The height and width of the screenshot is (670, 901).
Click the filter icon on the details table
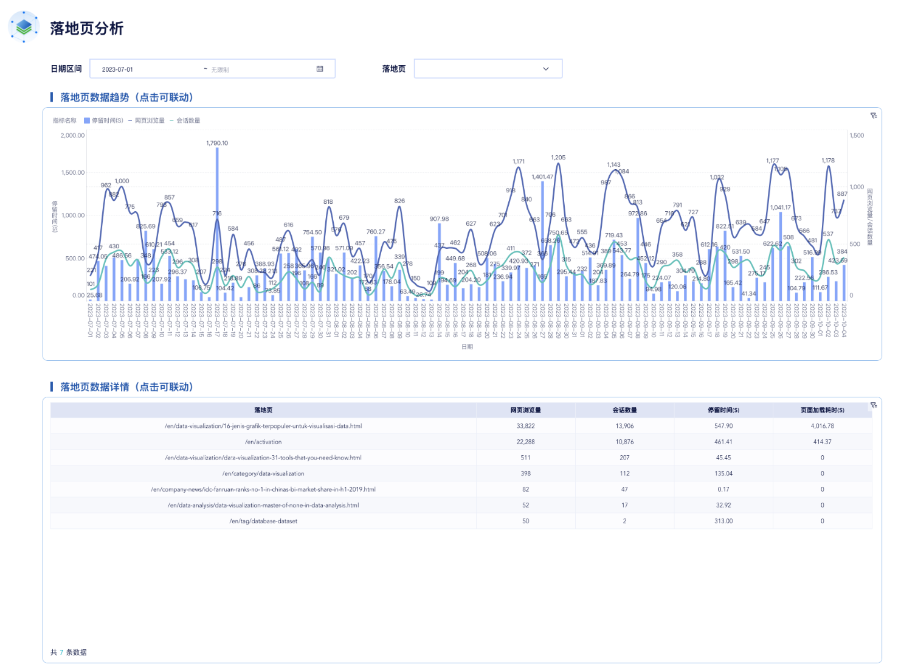click(x=874, y=405)
